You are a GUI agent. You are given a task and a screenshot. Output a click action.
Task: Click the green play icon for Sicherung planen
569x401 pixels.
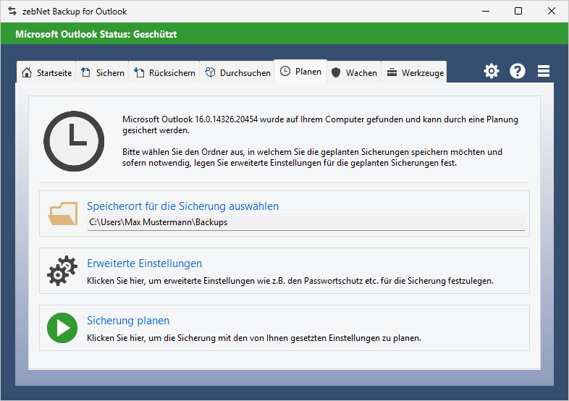(x=62, y=328)
